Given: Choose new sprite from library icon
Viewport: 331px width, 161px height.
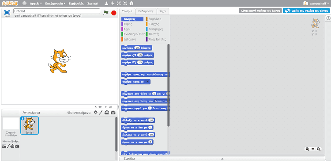Looking at the screenshot, I should pyautogui.click(x=96, y=112).
